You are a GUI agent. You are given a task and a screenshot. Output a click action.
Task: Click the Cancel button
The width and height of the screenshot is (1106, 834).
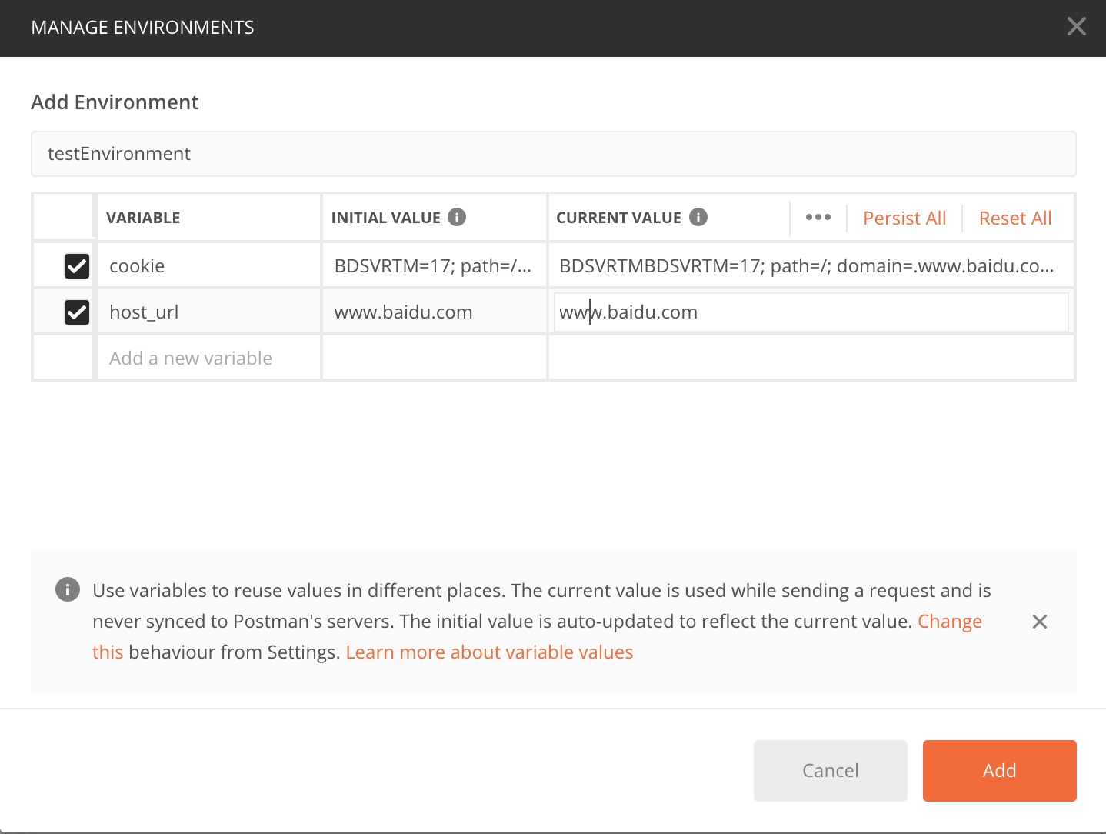[831, 771]
